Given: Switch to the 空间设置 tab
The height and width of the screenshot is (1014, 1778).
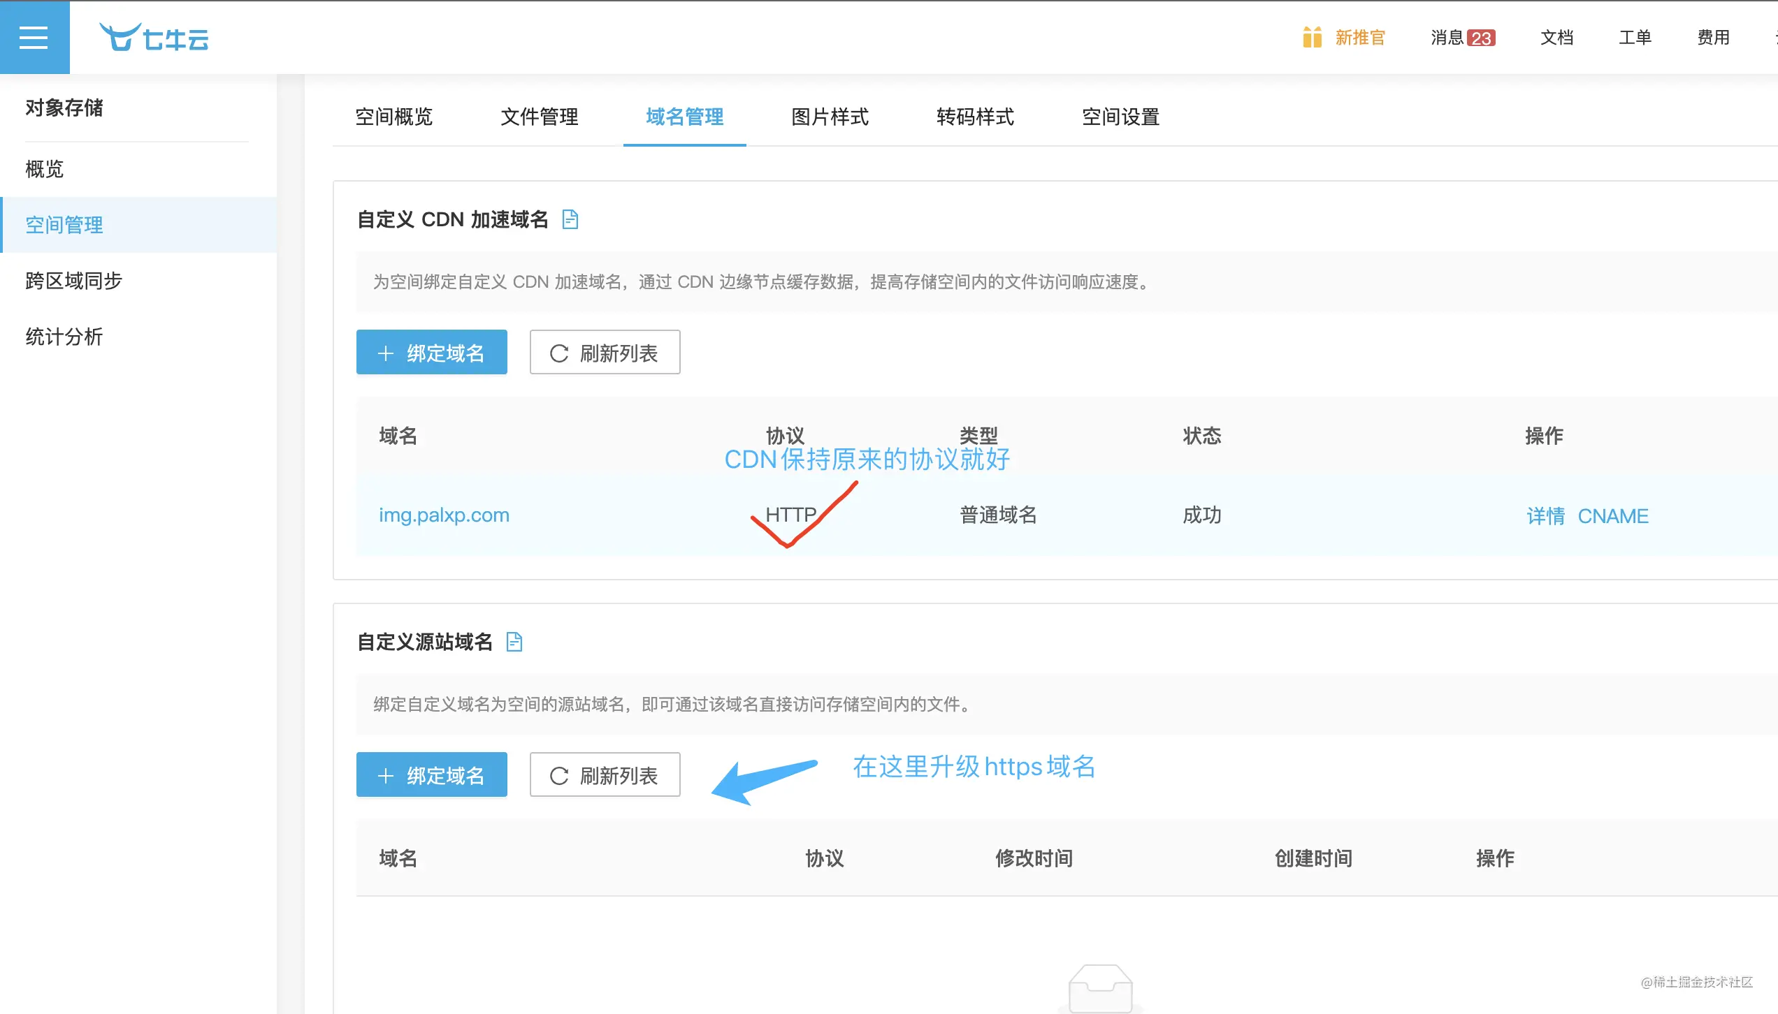Looking at the screenshot, I should point(1121,117).
